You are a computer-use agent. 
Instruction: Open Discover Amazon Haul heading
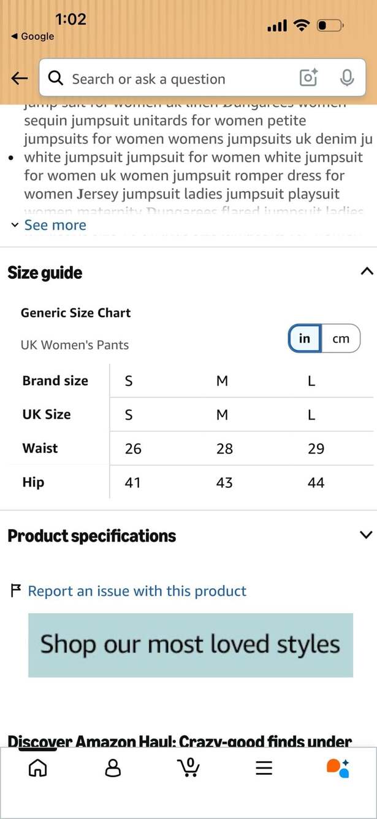pyautogui.click(x=180, y=742)
